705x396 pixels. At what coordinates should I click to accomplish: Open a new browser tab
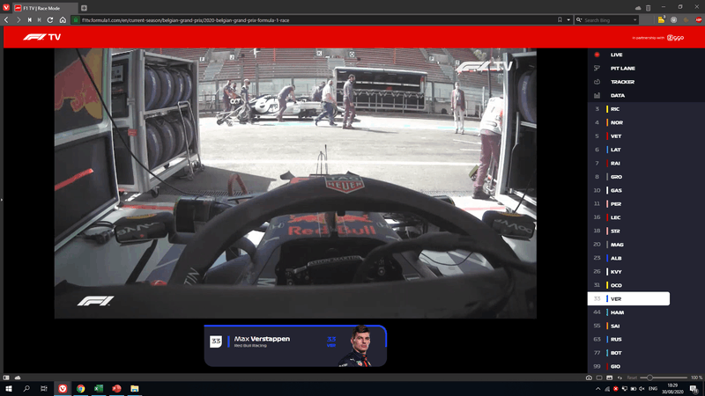pos(84,8)
